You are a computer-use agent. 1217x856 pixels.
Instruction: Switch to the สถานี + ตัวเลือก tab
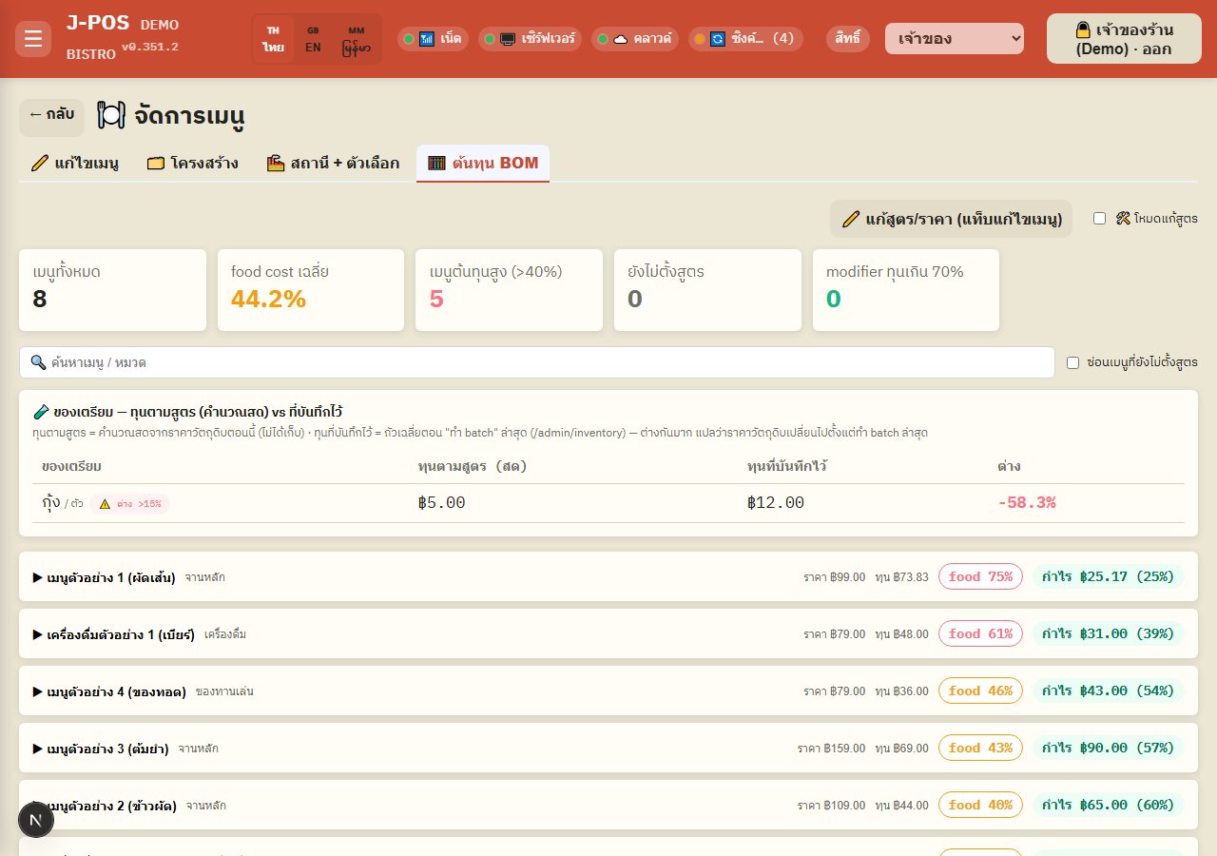pos(333,164)
